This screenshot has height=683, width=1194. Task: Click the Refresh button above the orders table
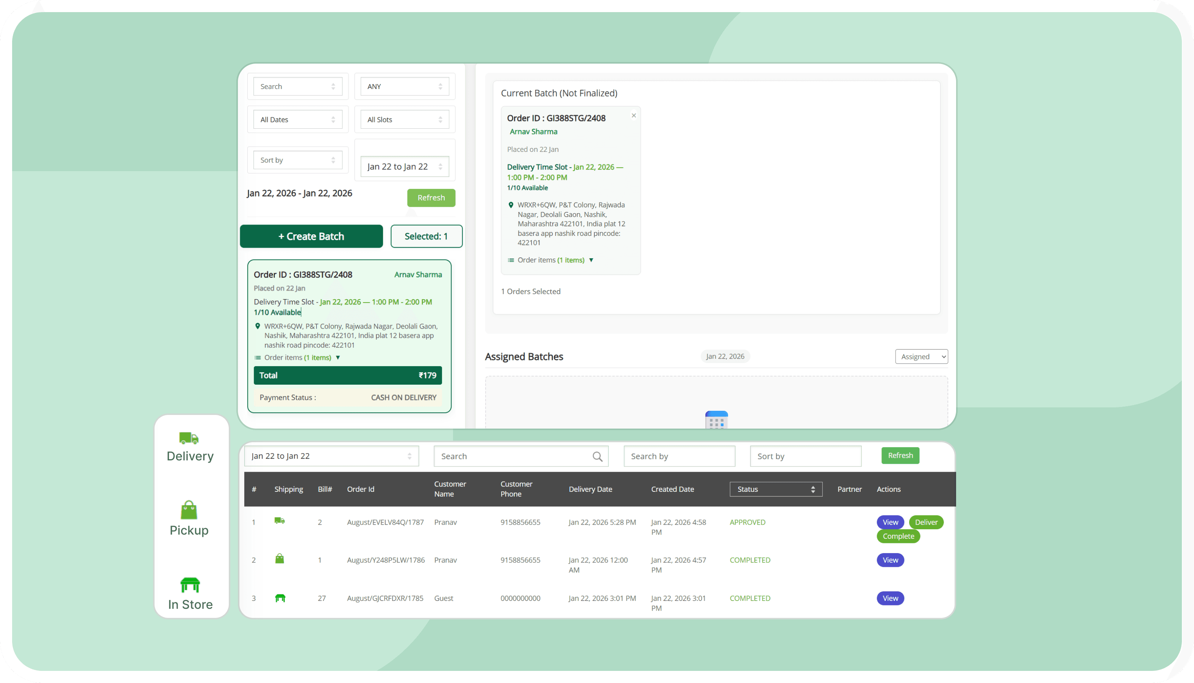pyautogui.click(x=900, y=455)
